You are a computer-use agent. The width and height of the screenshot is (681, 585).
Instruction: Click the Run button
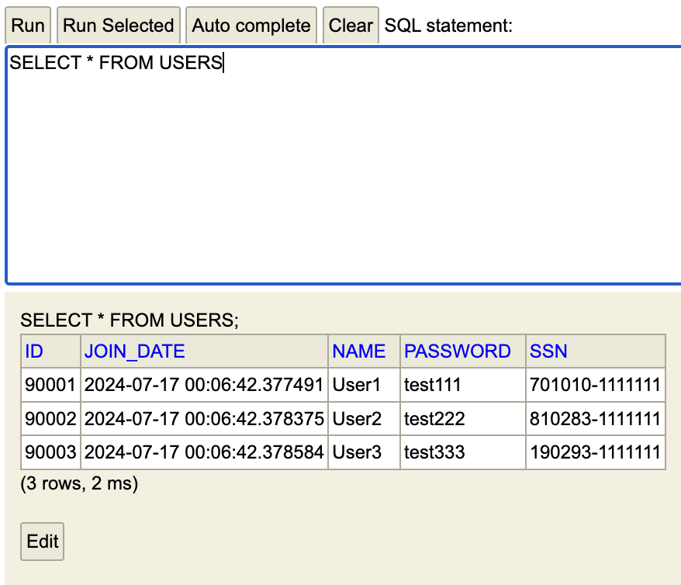[x=28, y=25]
